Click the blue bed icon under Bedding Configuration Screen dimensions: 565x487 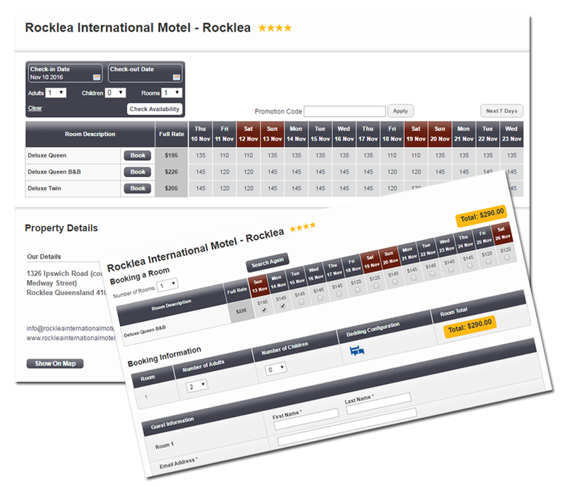357,350
